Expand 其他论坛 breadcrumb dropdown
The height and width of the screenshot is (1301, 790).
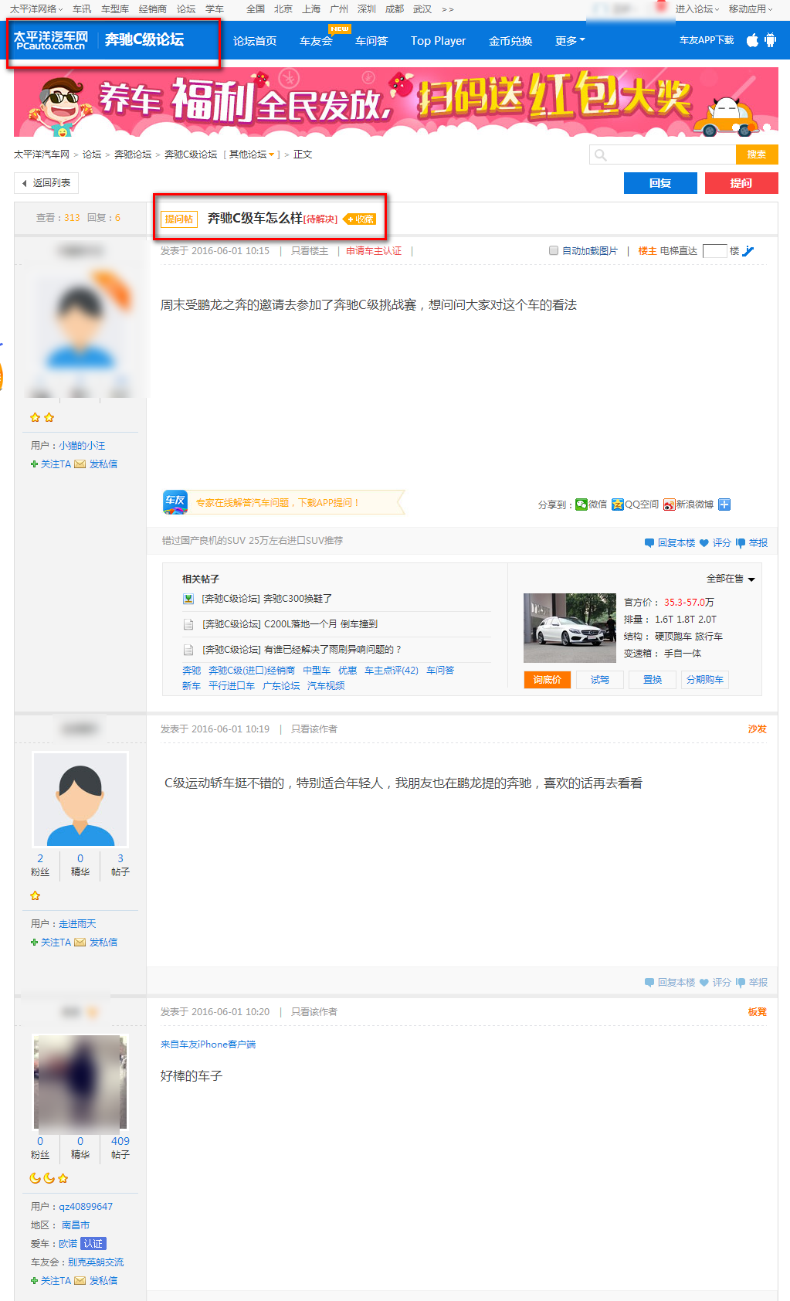(x=252, y=155)
